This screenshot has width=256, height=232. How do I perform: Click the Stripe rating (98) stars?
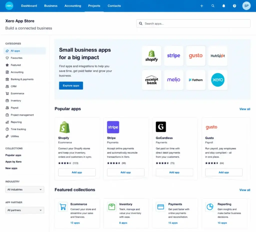pos(116,163)
